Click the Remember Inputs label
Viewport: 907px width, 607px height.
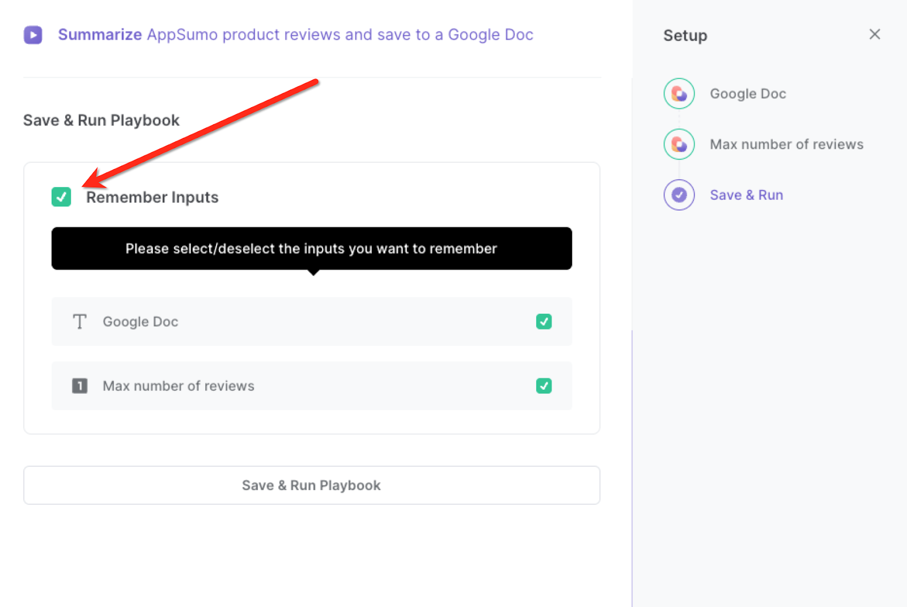click(x=152, y=197)
